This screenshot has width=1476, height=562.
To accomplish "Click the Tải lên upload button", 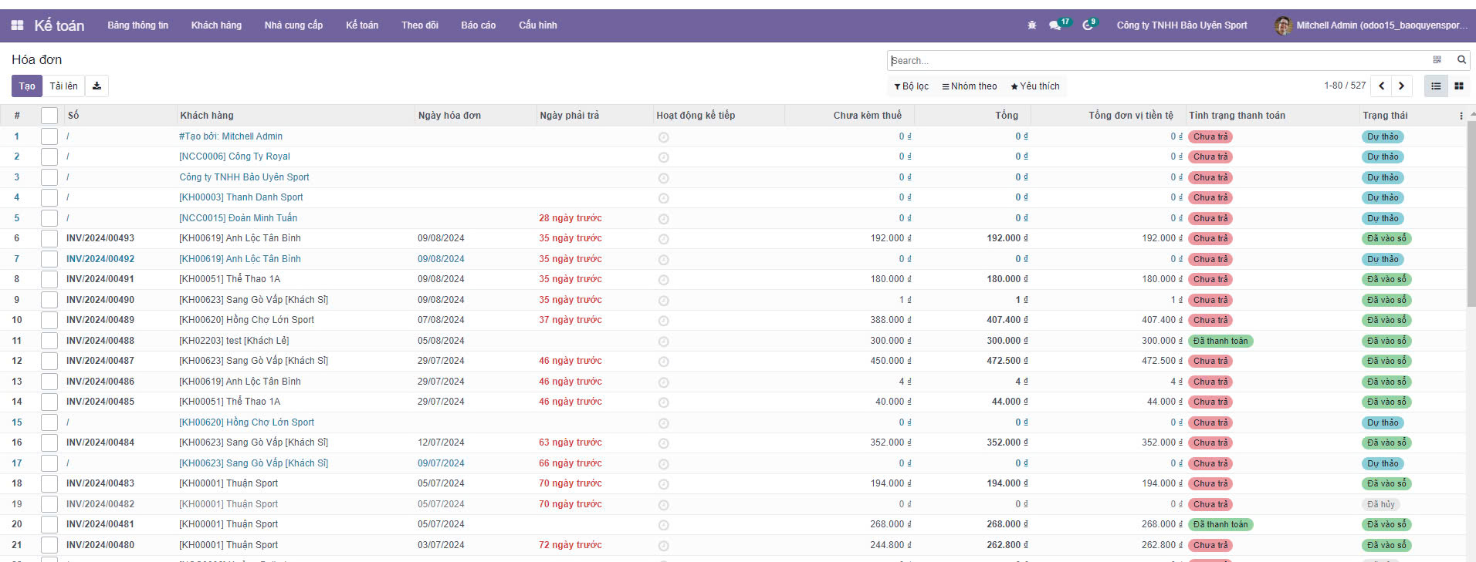I will [x=63, y=86].
